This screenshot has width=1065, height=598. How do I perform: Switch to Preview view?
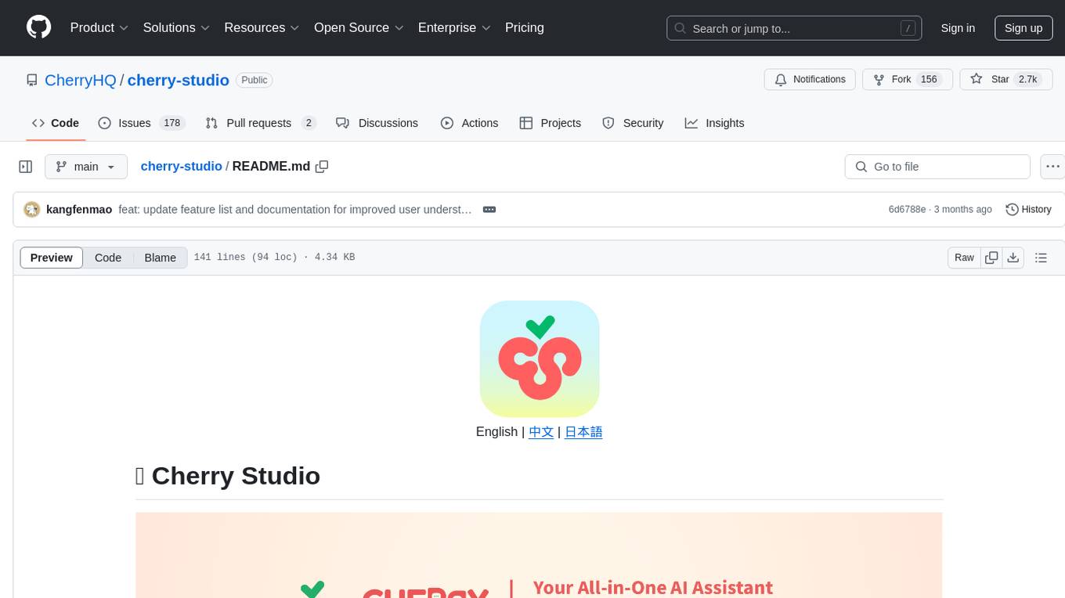[x=51, y=258]
